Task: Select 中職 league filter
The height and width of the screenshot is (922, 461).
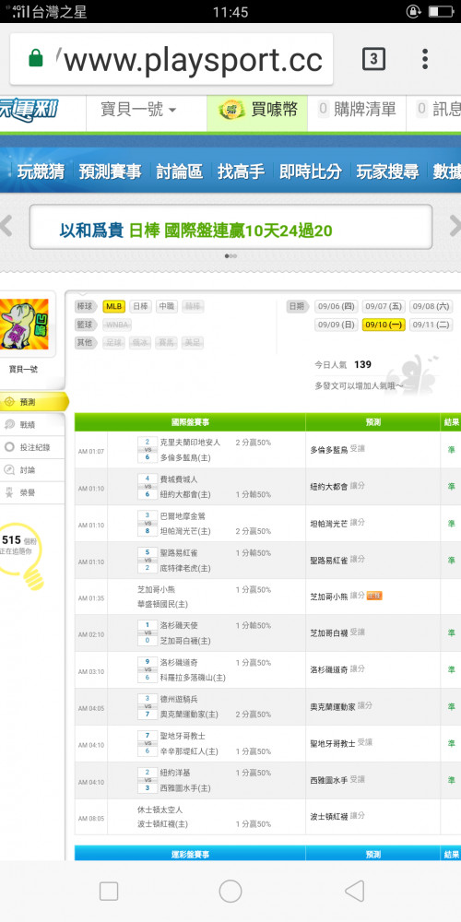Action: (x=167, y=306)
